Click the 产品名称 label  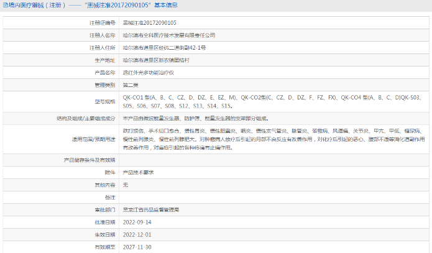pyautogui.click(x=104, y=73)
